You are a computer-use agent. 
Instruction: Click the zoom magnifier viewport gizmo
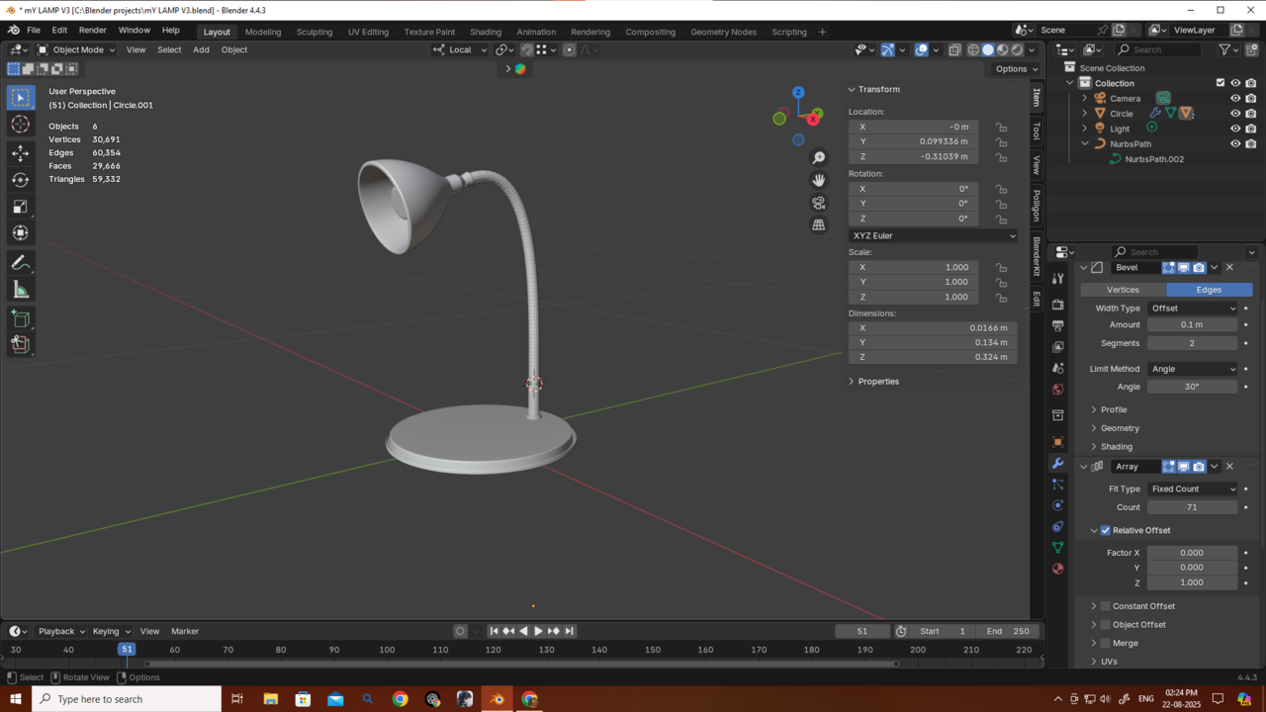[x=818, y=158]
